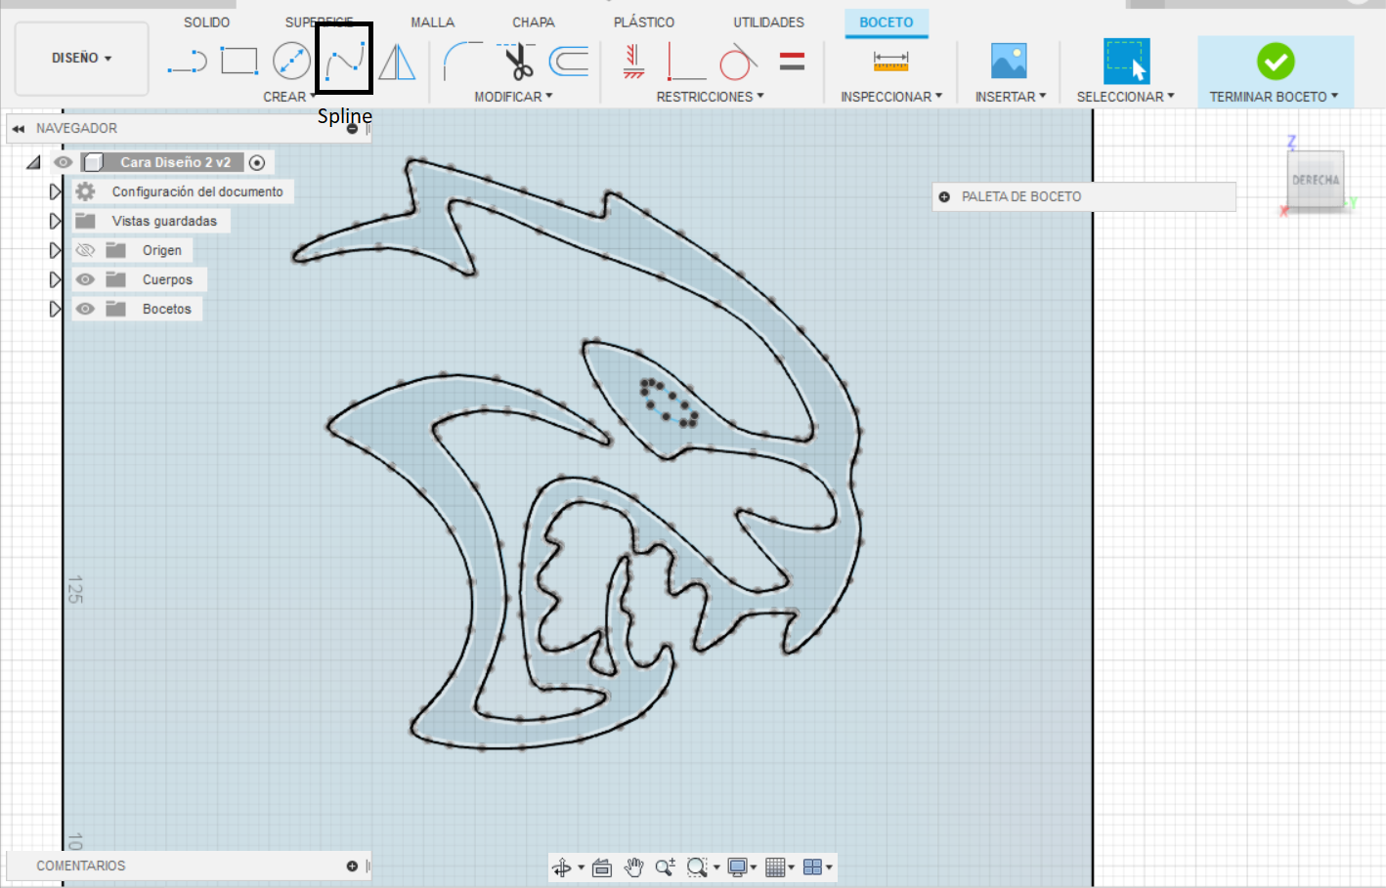The height and width of the screenshot is (888, 1386).
Task: Select the BOCETO tab
Action: pos(887,22)
